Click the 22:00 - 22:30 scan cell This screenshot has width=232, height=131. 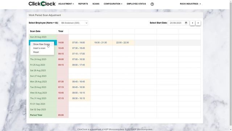(x=124, y=43)
